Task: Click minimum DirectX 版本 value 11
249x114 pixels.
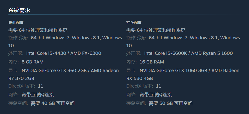Action: pyautogui.click(x=41, y=86)
